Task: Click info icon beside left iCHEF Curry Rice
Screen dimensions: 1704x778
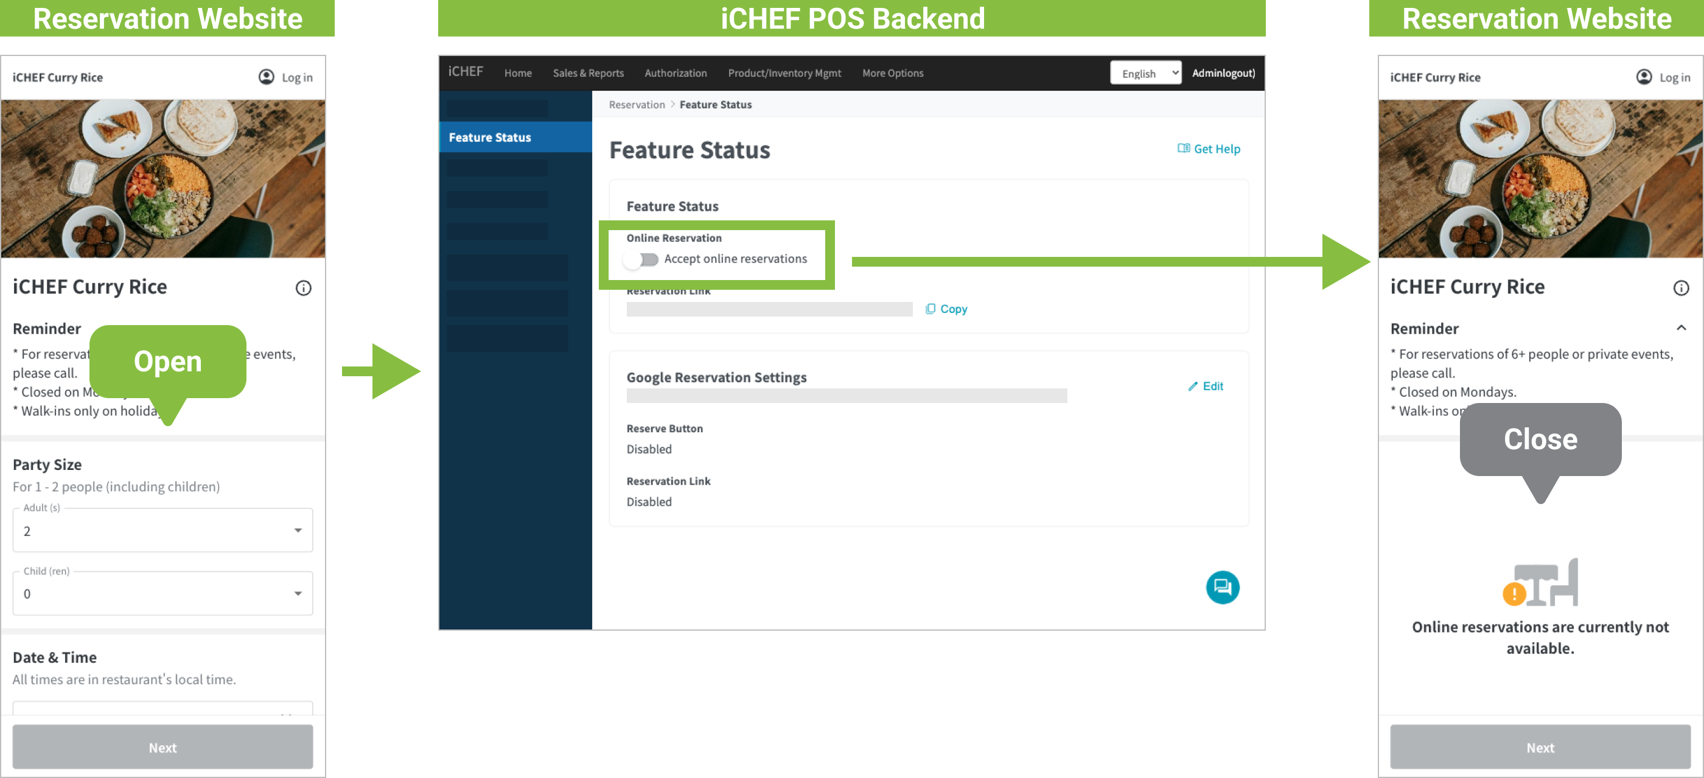Action: tap(303, 288)
